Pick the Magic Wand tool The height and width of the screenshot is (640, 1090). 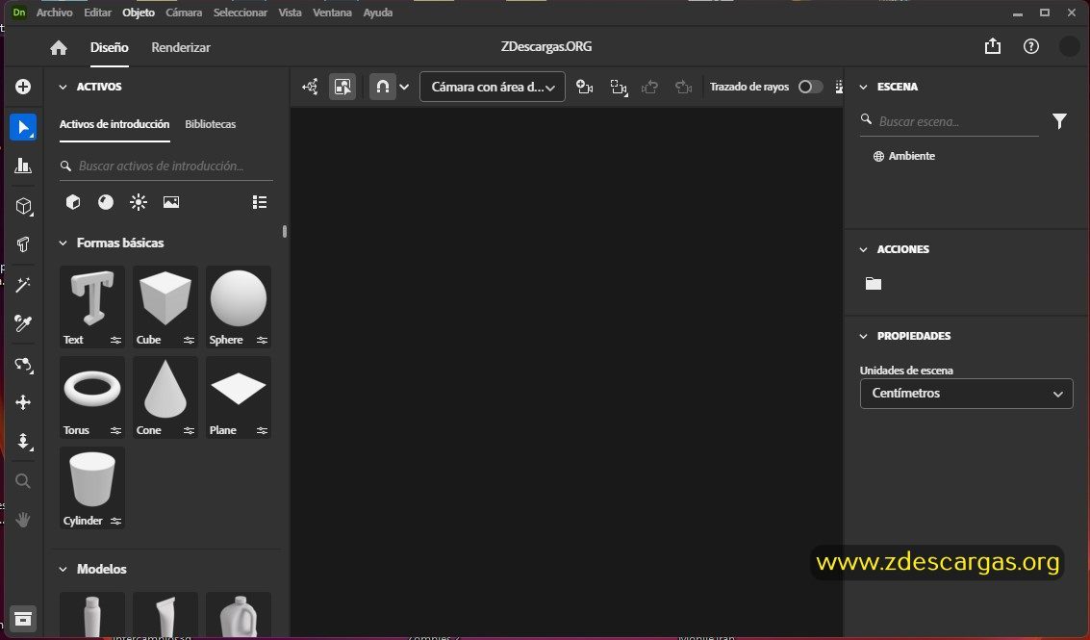point(23,285)
